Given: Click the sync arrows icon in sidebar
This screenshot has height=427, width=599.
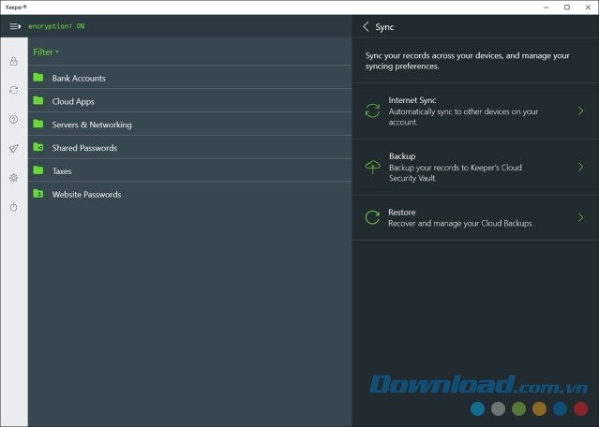Looking at the screenshot, I should point(13,91).
